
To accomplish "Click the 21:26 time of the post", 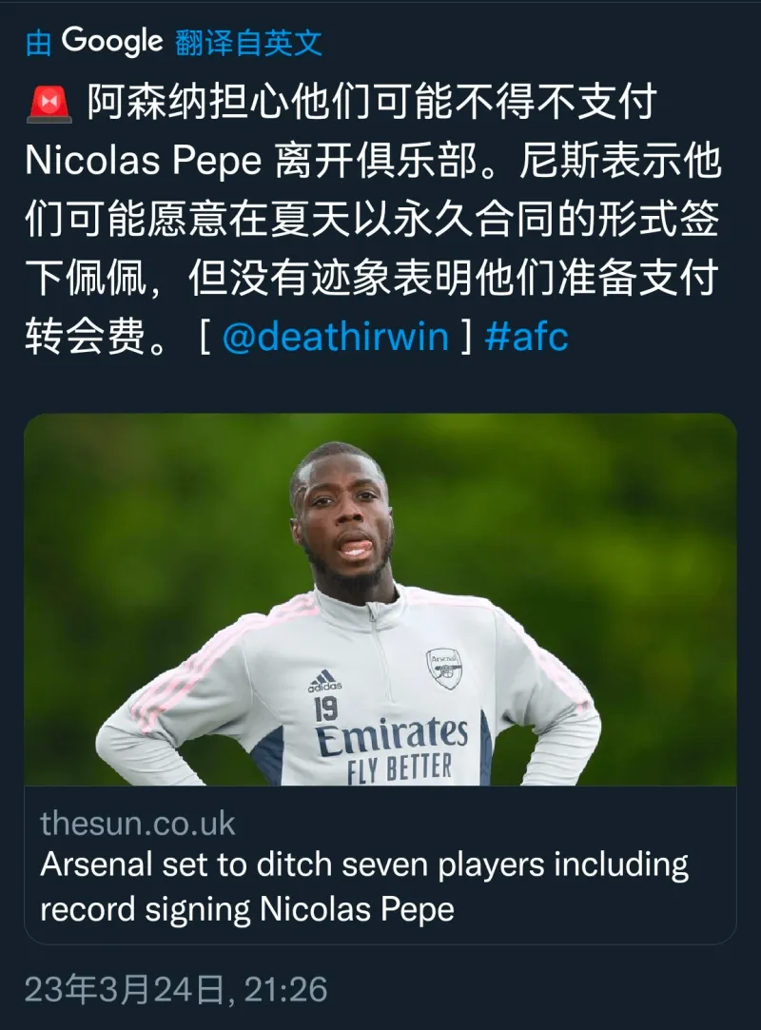I will coord(286,989).
